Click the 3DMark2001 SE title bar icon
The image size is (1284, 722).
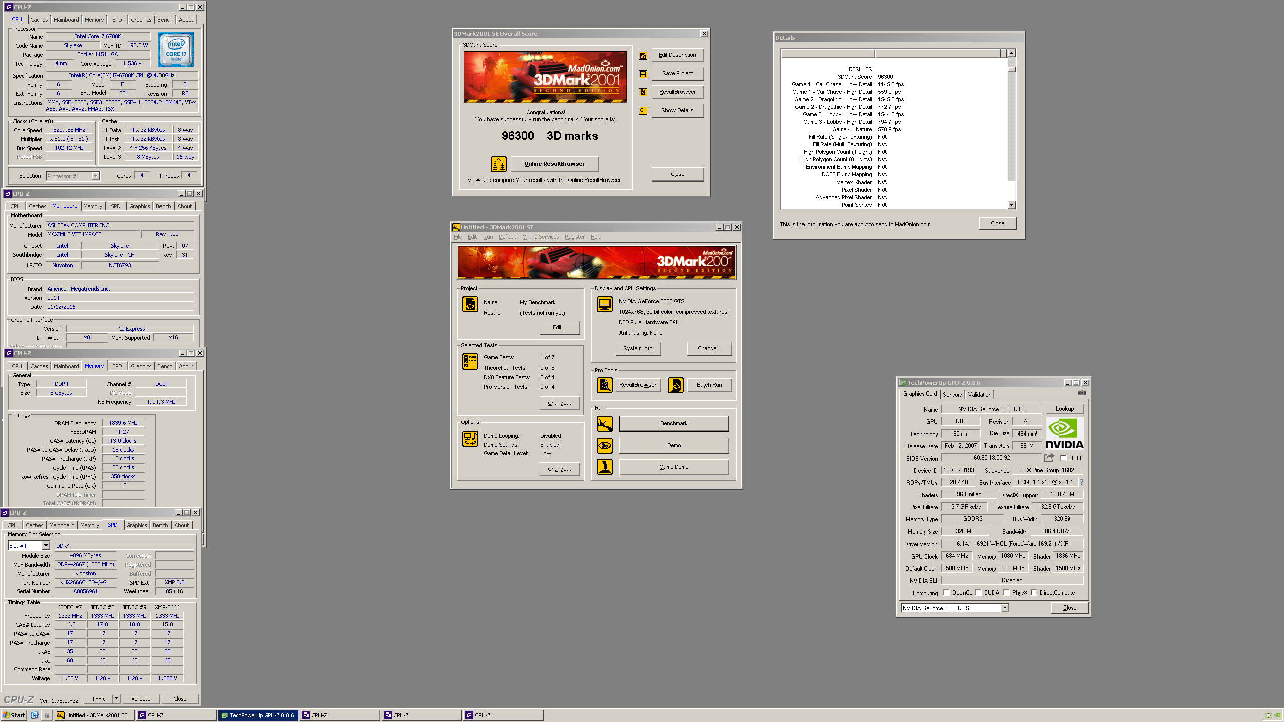coord(456,227)
